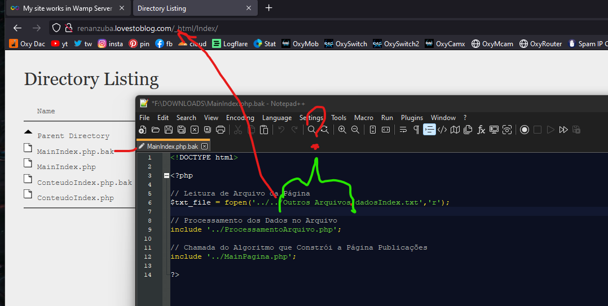608x306 pixels.
Task: Go to Parent Directory link
Action: pyautogui.click(x=73, y=136)
